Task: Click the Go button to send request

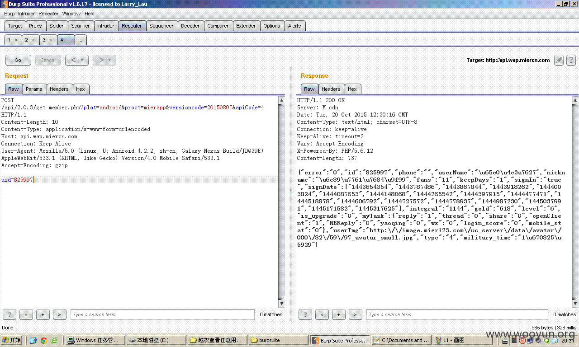Action: 18,60
